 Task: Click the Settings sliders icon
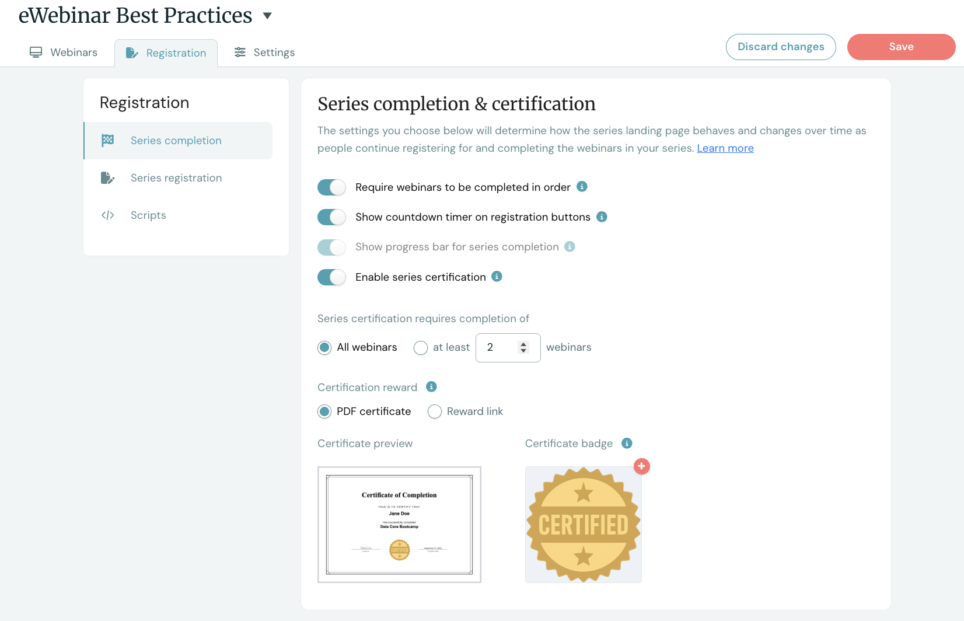239,52
